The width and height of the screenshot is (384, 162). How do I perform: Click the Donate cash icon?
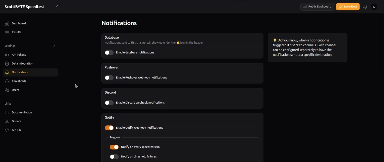(x=7, y=121)
